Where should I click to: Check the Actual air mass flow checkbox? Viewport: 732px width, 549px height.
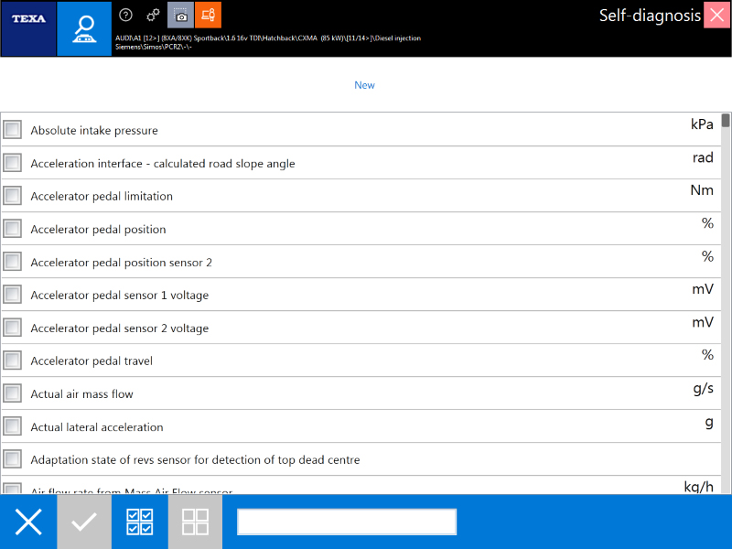(x=13, y=393)
